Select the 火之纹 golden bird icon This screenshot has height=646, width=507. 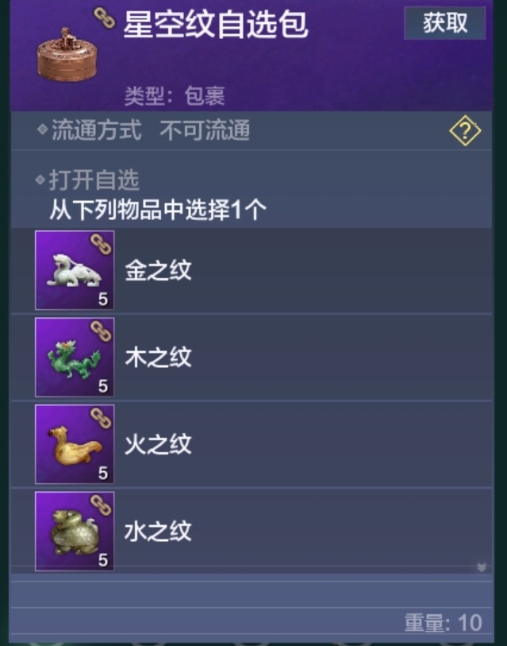pyautogui.click(x=75, y=444)
